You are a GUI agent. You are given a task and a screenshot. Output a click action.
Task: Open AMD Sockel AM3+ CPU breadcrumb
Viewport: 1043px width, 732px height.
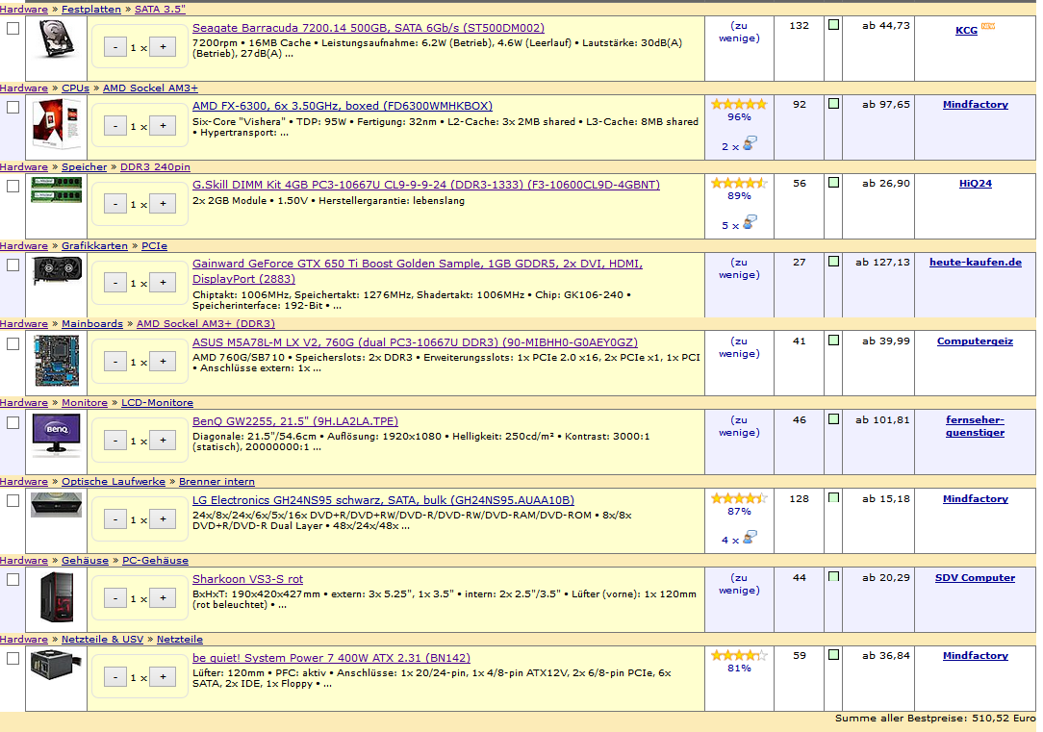[x=150, y=88]
